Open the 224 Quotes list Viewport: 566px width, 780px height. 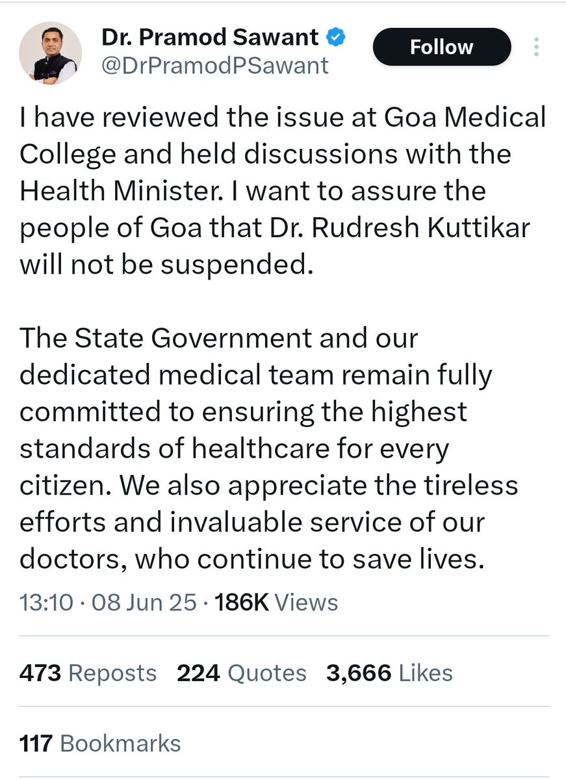(241, 673)
